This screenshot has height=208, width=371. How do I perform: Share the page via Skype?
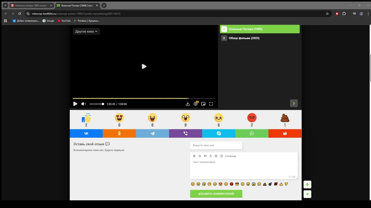click(x=219, y=133)
